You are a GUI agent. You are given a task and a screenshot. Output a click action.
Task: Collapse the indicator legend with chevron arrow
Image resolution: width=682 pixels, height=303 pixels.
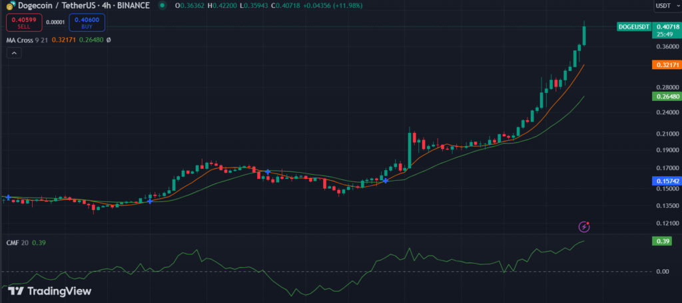[14, 53]
